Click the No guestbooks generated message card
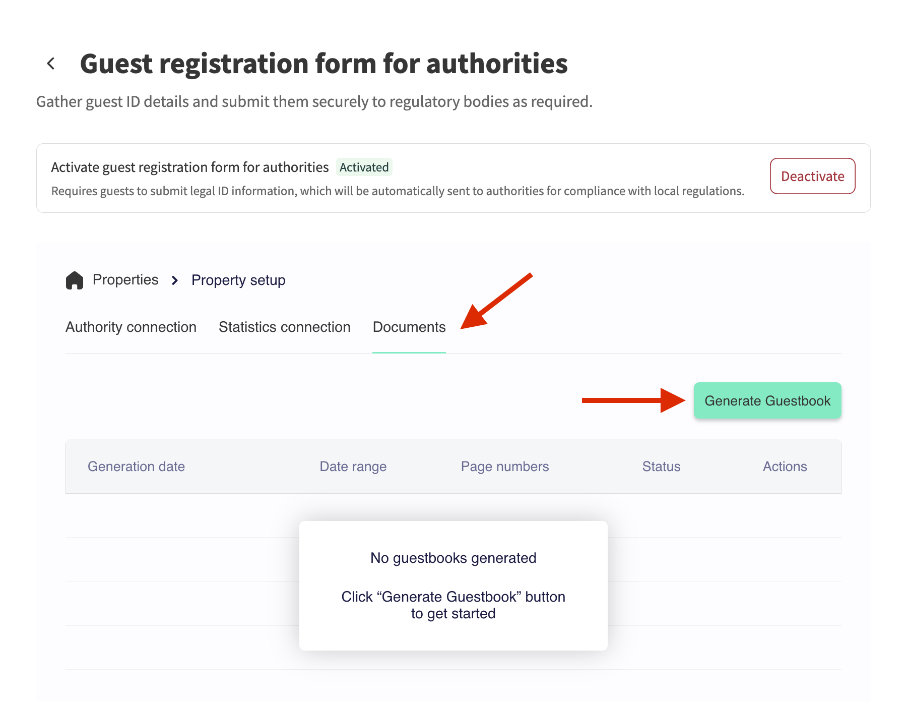The image size is (906, 701). pyautogui.click(x=454, y=586)
